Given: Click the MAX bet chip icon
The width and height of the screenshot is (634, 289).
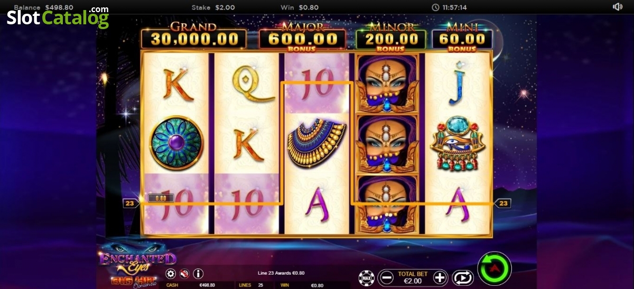Looking at the screenshot, I should (367, 277).
